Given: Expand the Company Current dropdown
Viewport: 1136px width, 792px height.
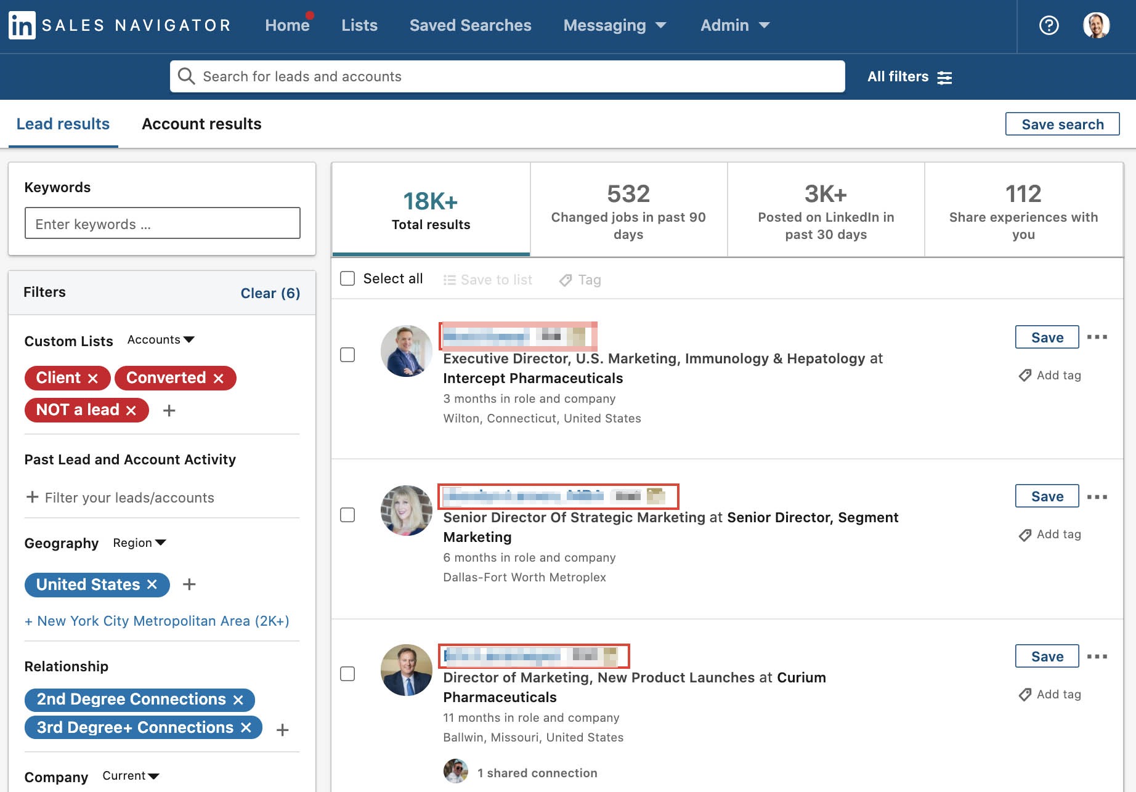Looking at the screenshot, I should point(131,775).
